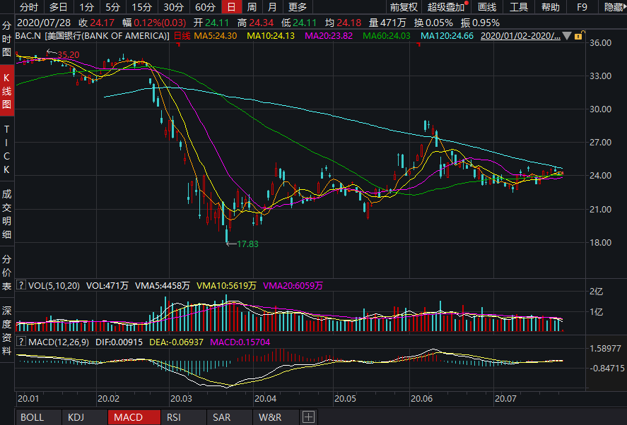Click the 前复权 adjustment button
Screen dimensions: 627x425
(404, 7)
